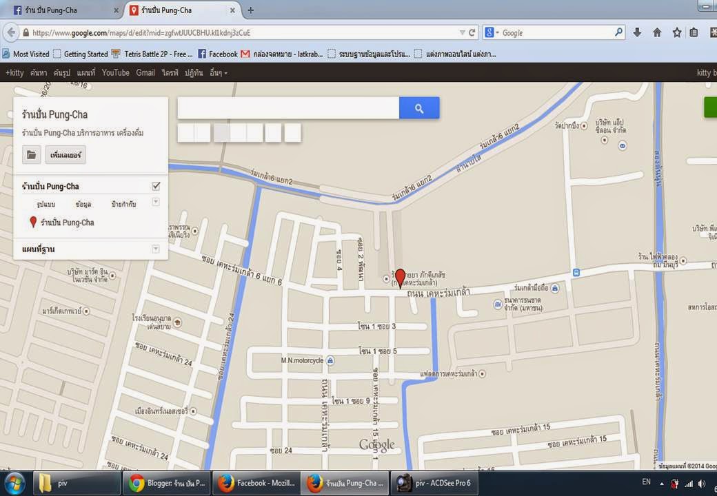Switch to Chrome Blogger window in taskbar

(166, 483)
